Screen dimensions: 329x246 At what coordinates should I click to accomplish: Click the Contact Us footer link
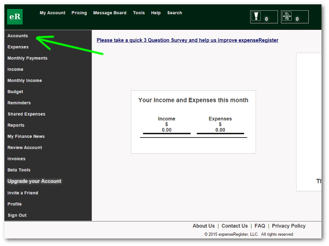point(234,226)
